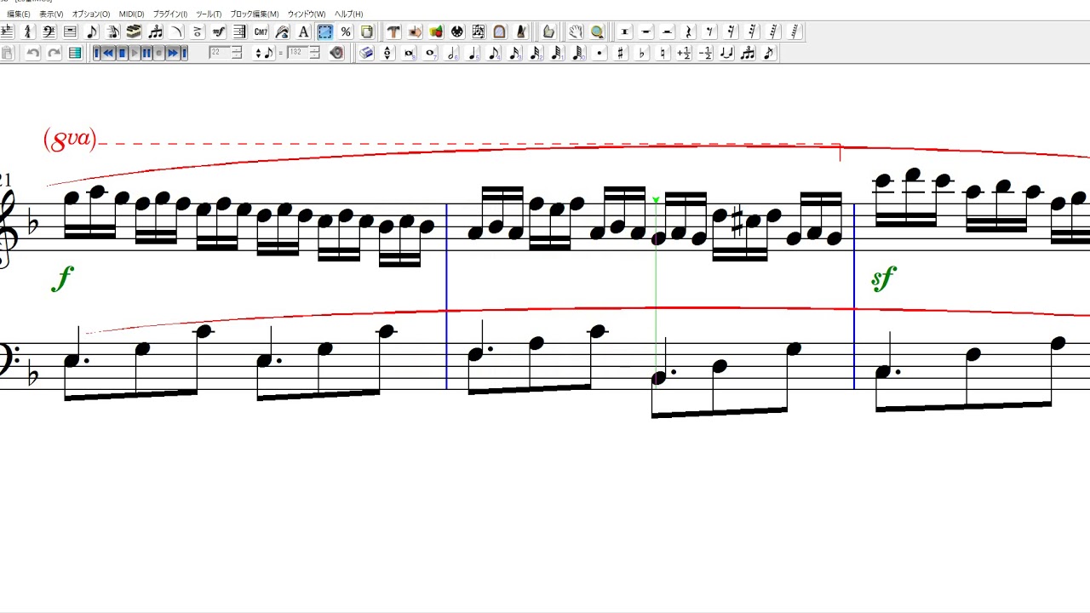The image size is (1090, 613).
Task: Open the MIDI(D) menu
Action: click(x=132, y=14)
